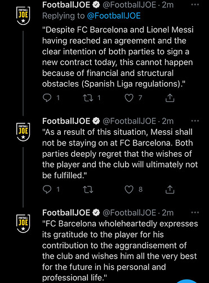Retweet the "Despite FC Barcelona" tweet
Screen dimensions: 209x283
(88, 98)
